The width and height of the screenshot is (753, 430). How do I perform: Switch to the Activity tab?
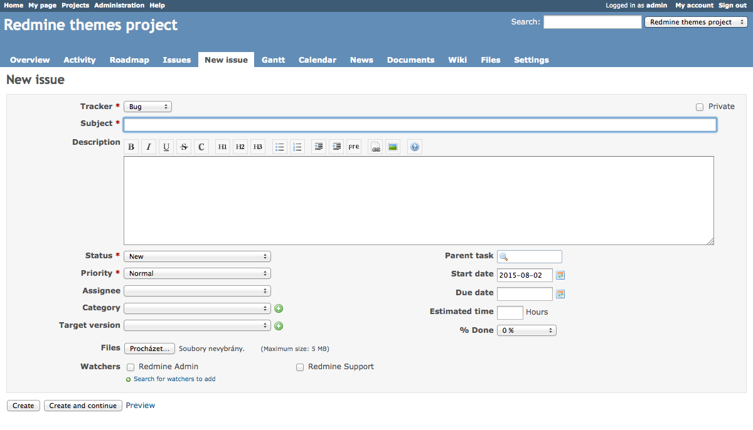coord(80,60)
